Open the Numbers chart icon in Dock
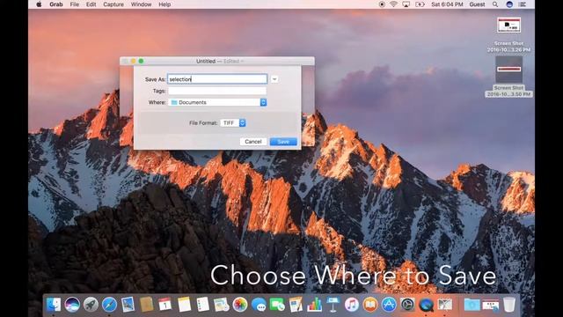The height and width of the screenshot is (317, 563). click(315, 305)
